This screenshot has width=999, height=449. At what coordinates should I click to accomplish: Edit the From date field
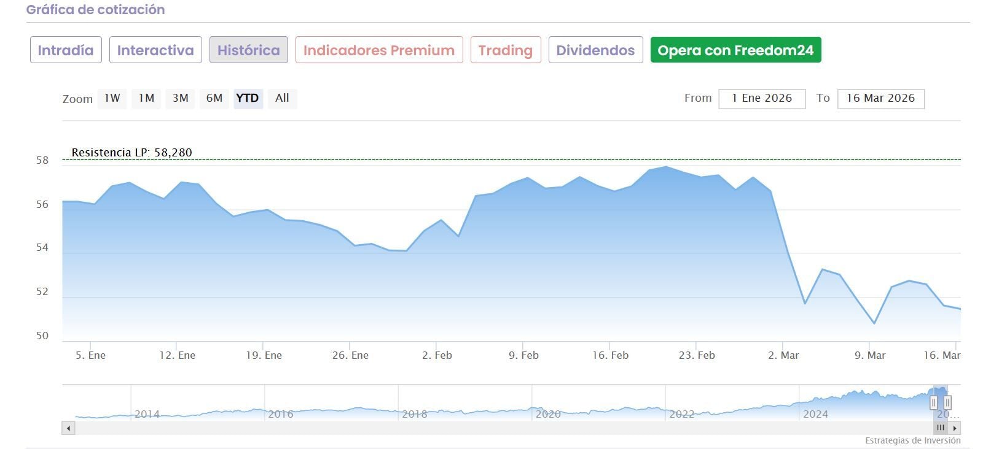(x=762, y=99)
